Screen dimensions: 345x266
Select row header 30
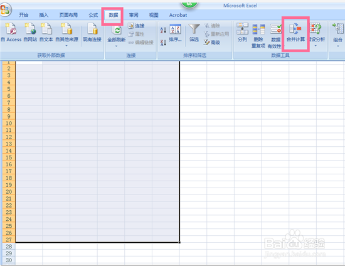click(9, 260)
